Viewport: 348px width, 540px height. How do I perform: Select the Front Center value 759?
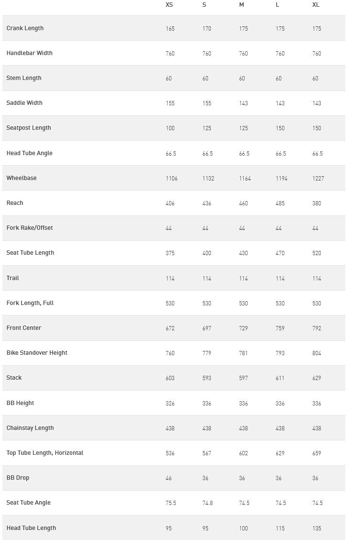[280, 328]
